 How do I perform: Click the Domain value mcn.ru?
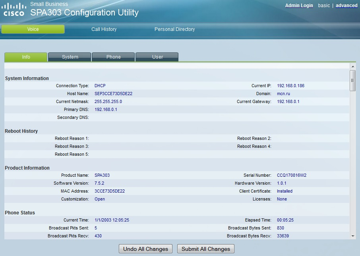pyautogui.click(x=284, y=94)
